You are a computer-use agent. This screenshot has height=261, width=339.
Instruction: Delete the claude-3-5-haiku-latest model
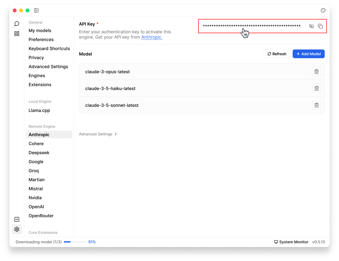point(316,89)
